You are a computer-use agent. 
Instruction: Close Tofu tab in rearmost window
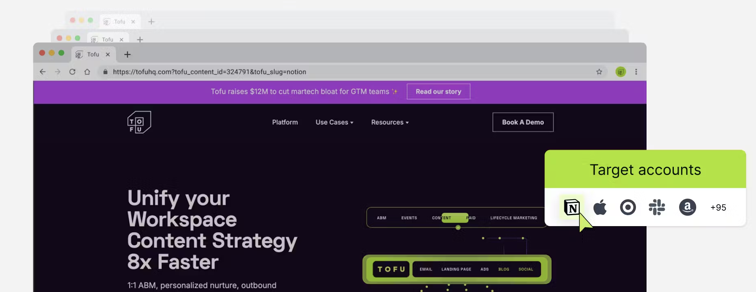[133, 22]
